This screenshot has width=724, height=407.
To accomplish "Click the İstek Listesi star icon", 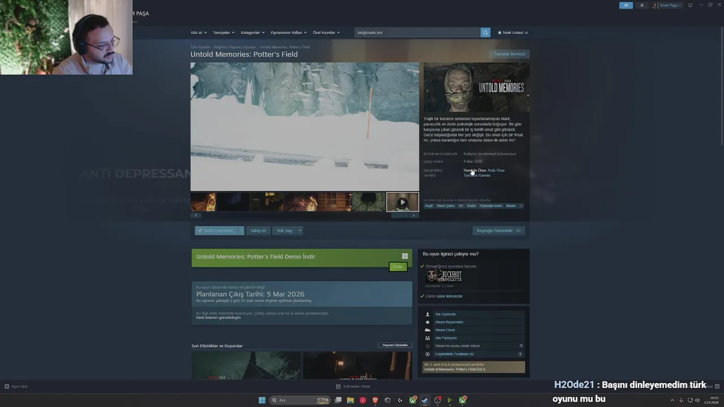I will pyautogui.click(x=499, y=33).
